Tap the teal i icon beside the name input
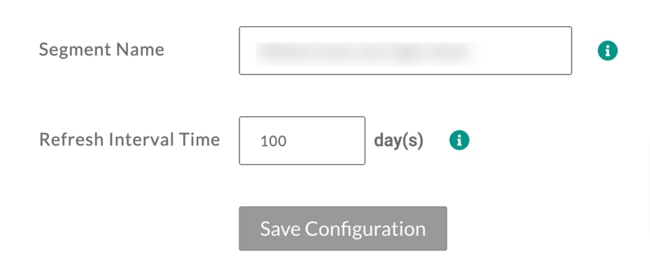 click(x=607, y=51)
